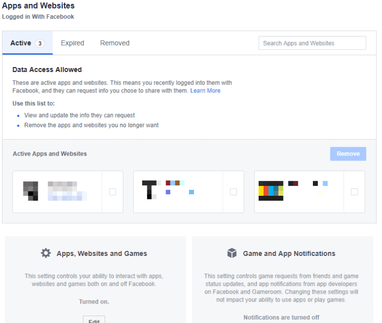Screen dimensions: 382x323
Task: Click the Game and App Notifications heading
Action: coord(289,253)
